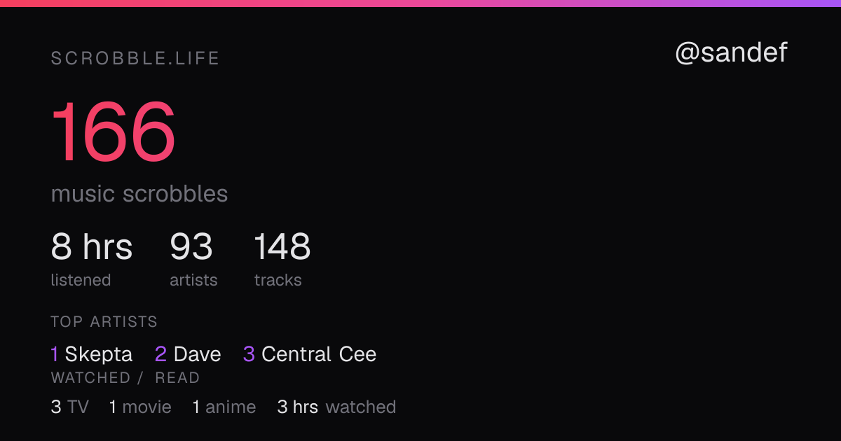Click the WATCHED / READ heading

tap(125, 378)
